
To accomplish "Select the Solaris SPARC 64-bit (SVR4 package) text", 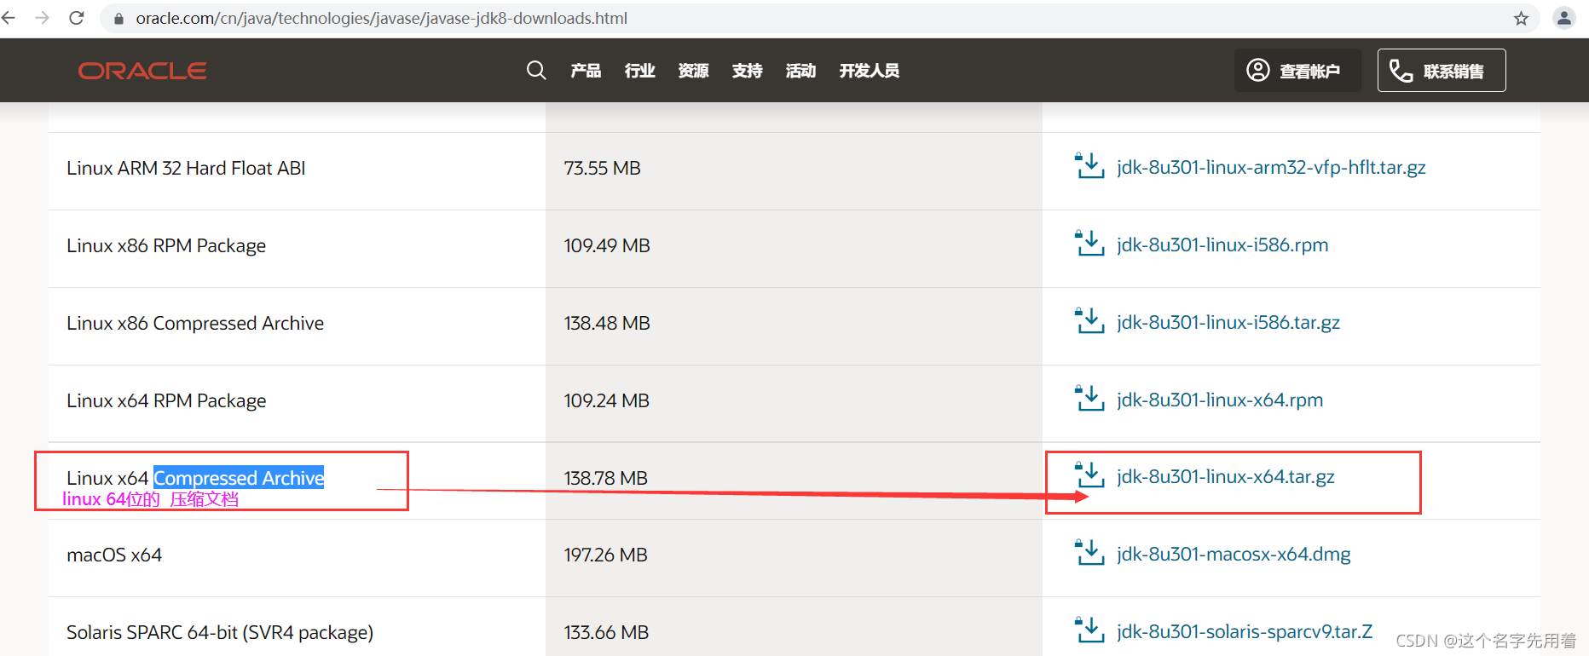I will click(220, 633).
